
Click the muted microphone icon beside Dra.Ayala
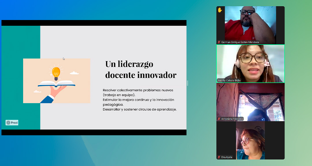tap(219, 157)
